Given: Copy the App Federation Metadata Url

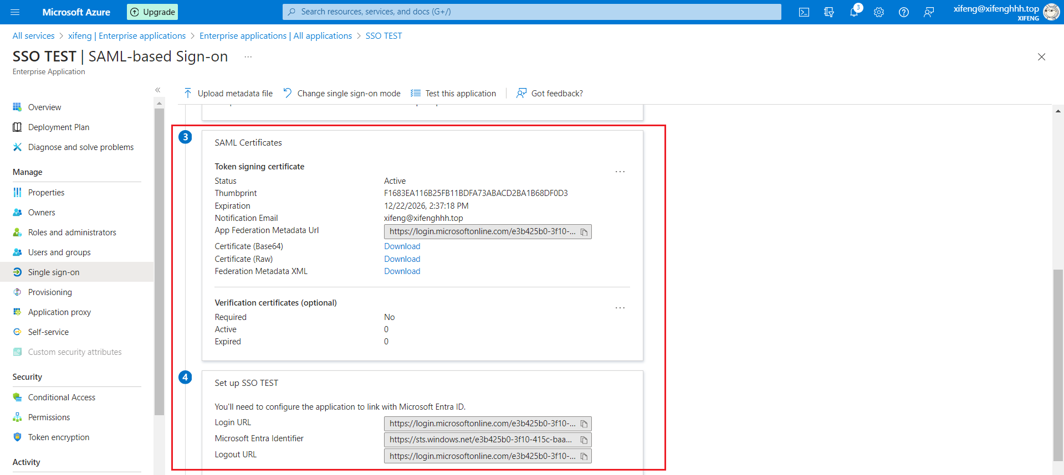Looking at the screenshot, I should tap(584, 232).
